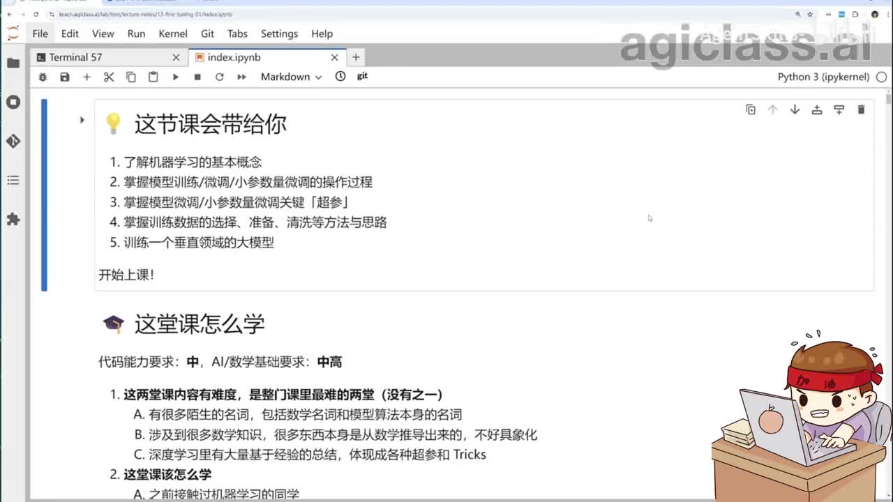Enable the notebook debugger bug icon
The height and width of the screenshot is (502, 893).
(43, 77)
